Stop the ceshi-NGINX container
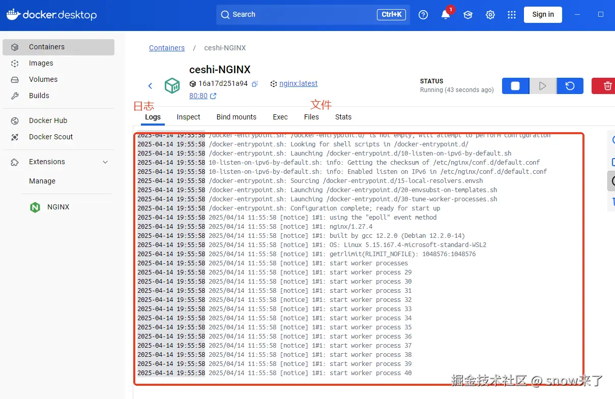The image size is (615, 399). pos(515,86)
